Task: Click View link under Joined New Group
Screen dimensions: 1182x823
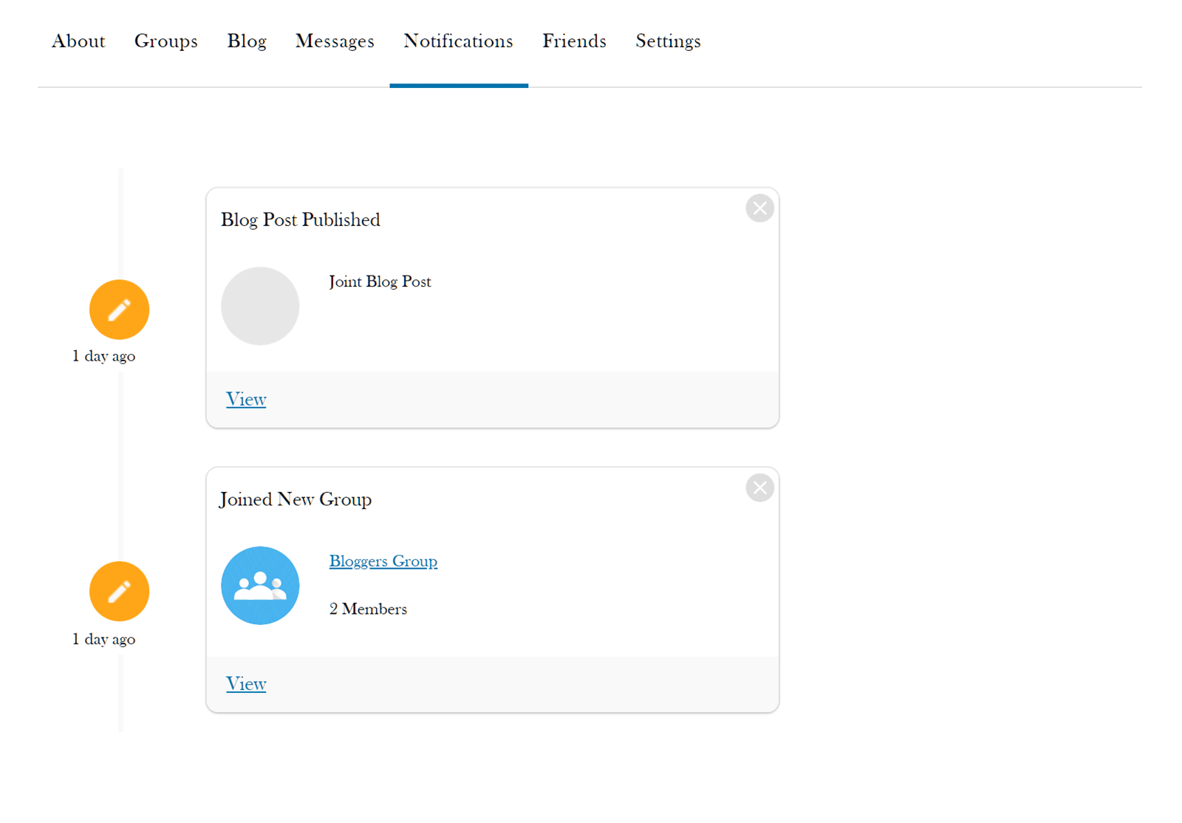Action: (x=246, y=684)
